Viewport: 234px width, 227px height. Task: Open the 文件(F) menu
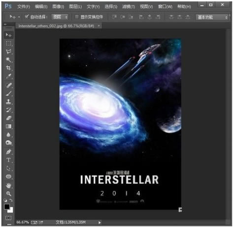point(24,6)
